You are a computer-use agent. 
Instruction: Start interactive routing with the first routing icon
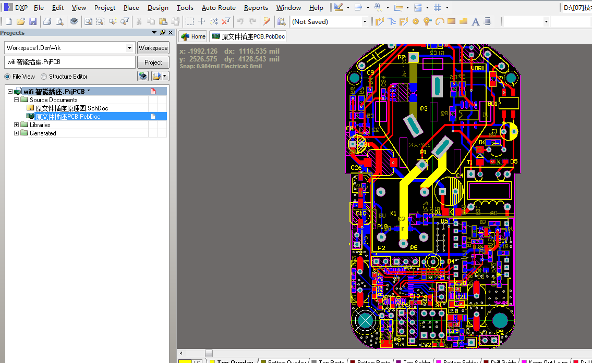pos(379,22)
